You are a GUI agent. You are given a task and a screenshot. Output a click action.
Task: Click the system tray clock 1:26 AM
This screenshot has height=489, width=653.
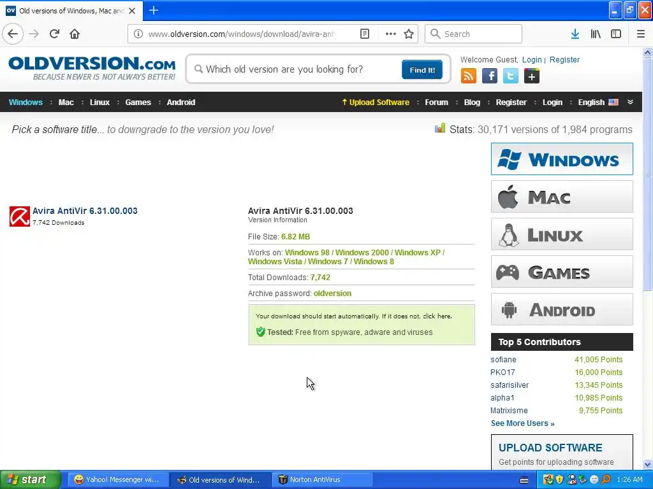[629, 479]
